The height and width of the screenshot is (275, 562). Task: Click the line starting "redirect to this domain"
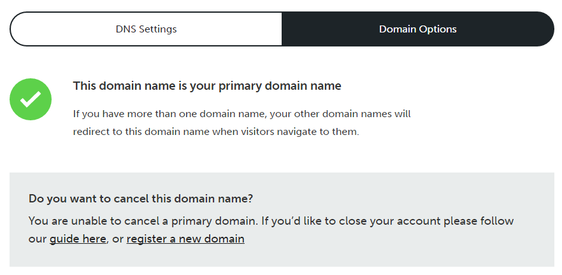[x=216, y=132]
